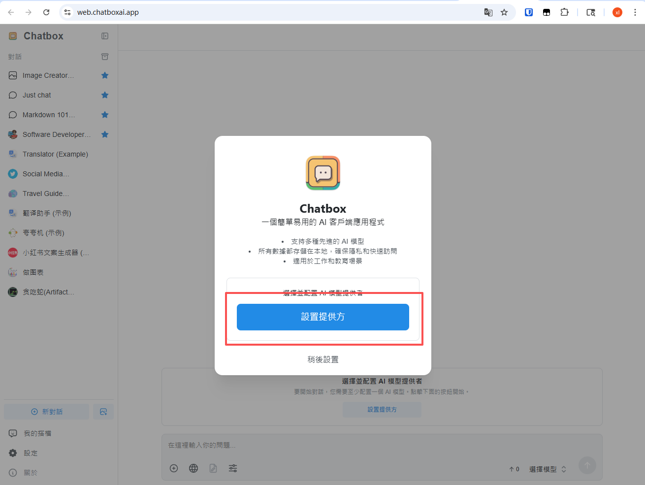Open the Social Media conversation
The image size is (645, 485).
pyautogui.click(x=59, y=174)
